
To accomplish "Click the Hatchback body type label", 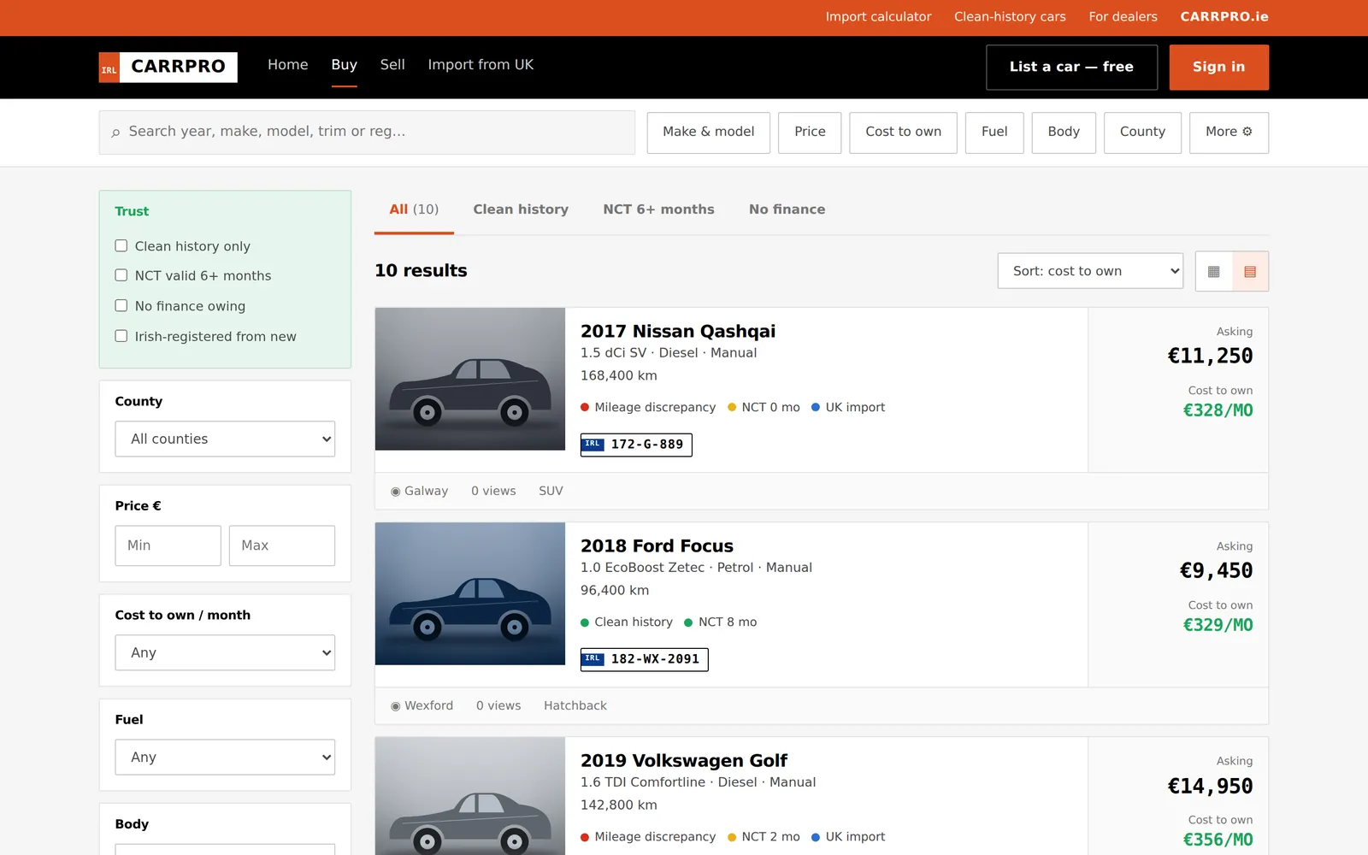I will click(575, 706).
